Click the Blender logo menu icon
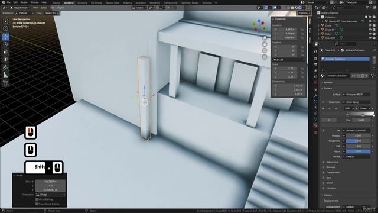Image resolution: width=378 pixels, height=213 pixels. coord(3,2)
